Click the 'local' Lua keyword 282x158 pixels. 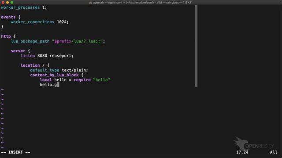coord(46,80)
